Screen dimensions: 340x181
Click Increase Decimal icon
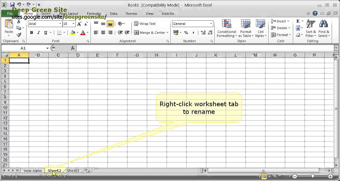point(203,33)
